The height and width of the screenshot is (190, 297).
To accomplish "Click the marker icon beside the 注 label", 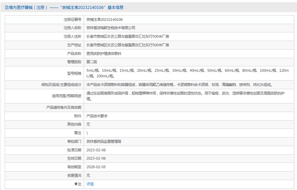I will (x=76, y=184).
